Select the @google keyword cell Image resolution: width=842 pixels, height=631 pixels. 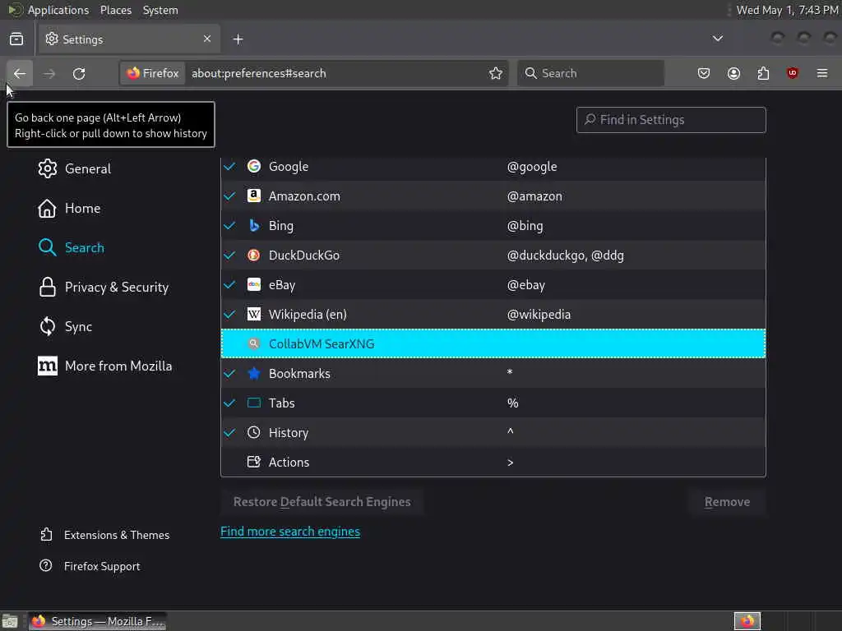532,166
